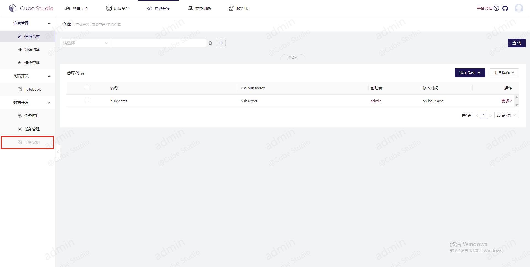Image resolution: width=530 pixels, height=267 pixels.
Task: Open 任务ETL in the sidebar
Action: point(28,116)
